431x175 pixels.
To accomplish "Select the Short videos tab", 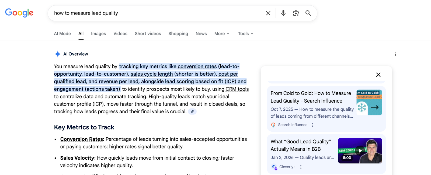I will pyautogui.click(x=148, y=34).
